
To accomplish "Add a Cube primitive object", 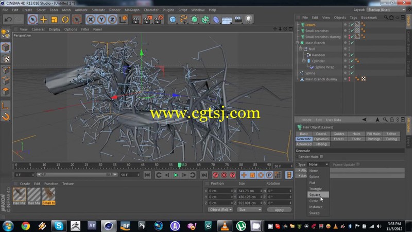I will 173,20.
